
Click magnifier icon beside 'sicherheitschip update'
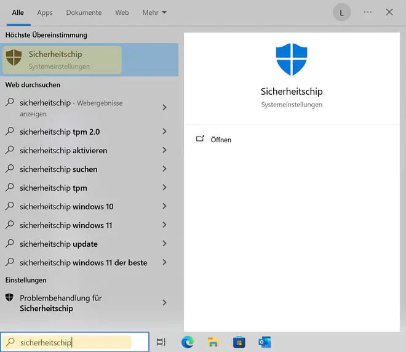click(x=10, y=243)
